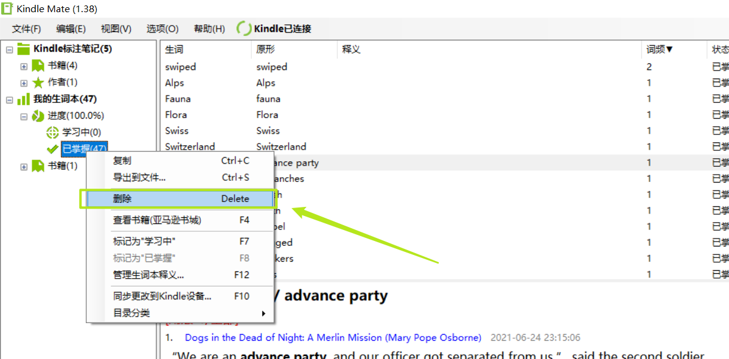Expand the 作者(1) tree node

(24, 83)
